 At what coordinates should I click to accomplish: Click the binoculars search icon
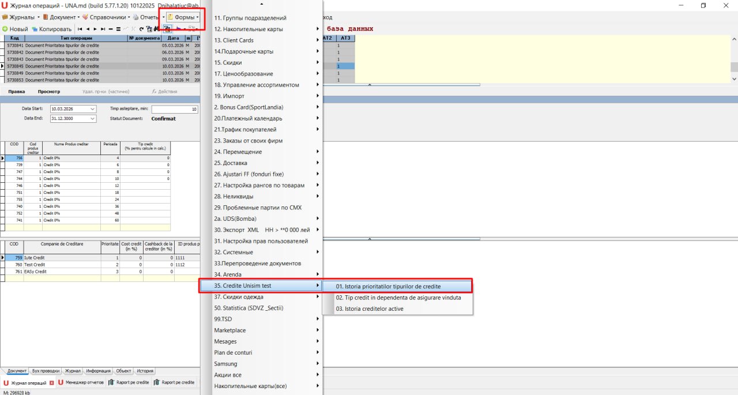(x=156, y=29)
